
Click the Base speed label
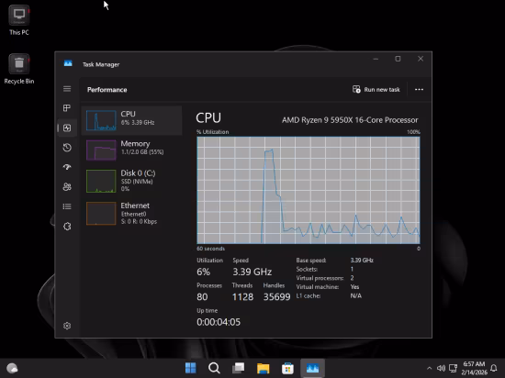pos(311,261)
